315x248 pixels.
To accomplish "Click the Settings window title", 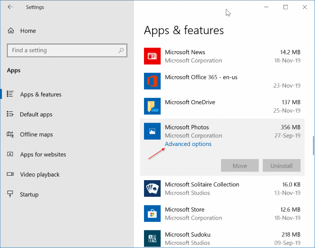I will (35, 7).
